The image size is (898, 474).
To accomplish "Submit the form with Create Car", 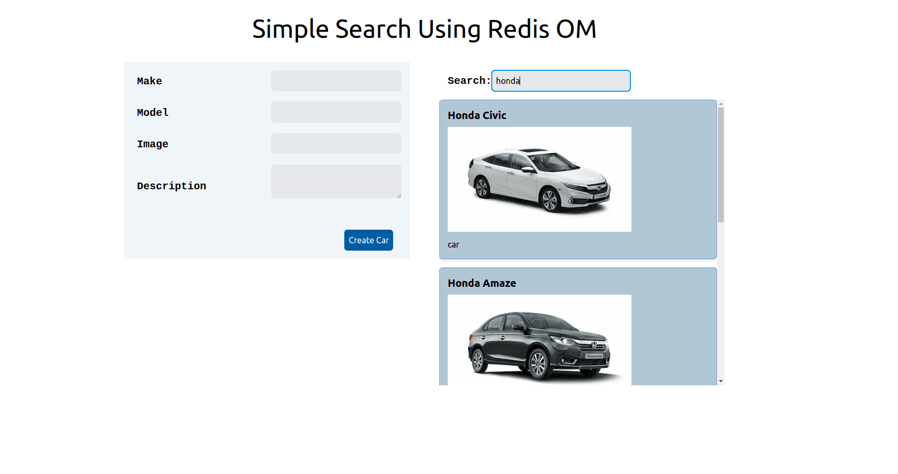I will click(x=368, y=240).
